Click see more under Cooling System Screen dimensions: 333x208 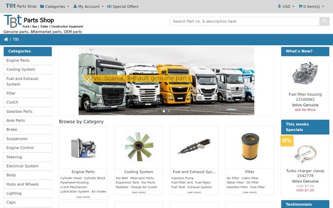pyautogui.click(x=139, y=192)
